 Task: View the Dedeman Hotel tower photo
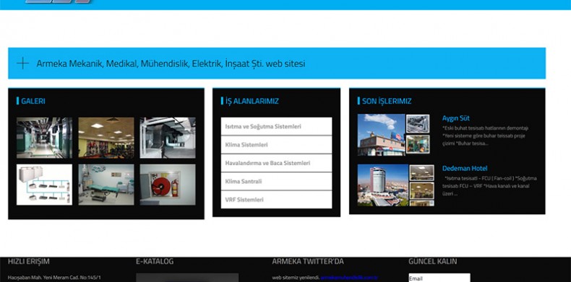click(x=383, y=185)
